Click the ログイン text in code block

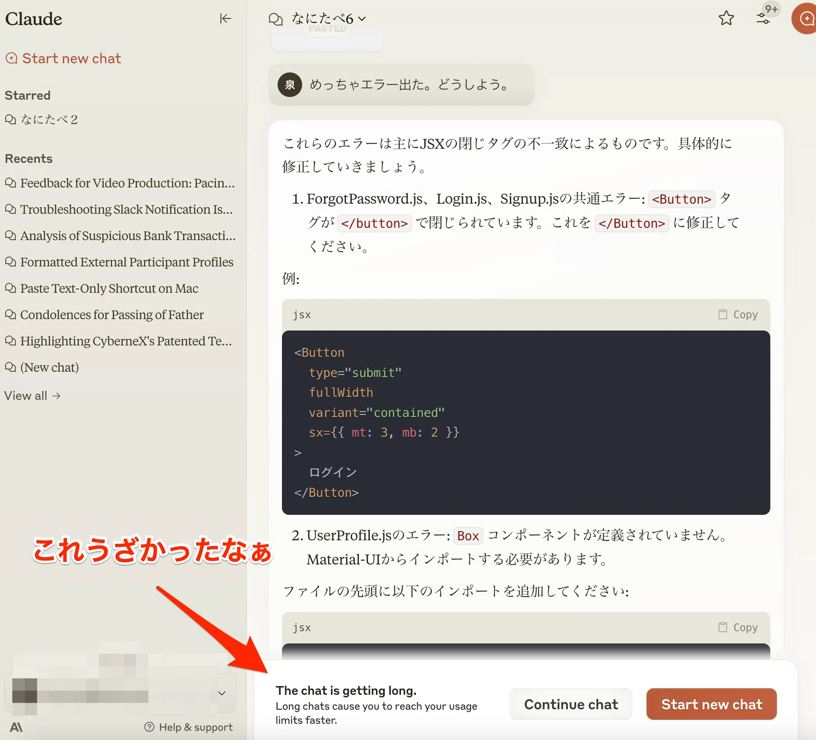coord(333,472)
